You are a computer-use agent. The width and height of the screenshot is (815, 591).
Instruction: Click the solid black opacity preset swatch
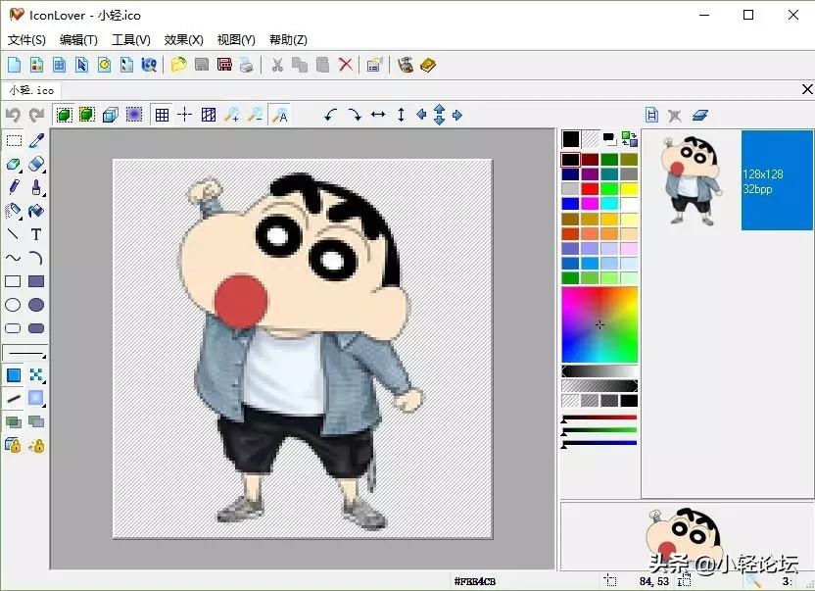tap(629, 401)
